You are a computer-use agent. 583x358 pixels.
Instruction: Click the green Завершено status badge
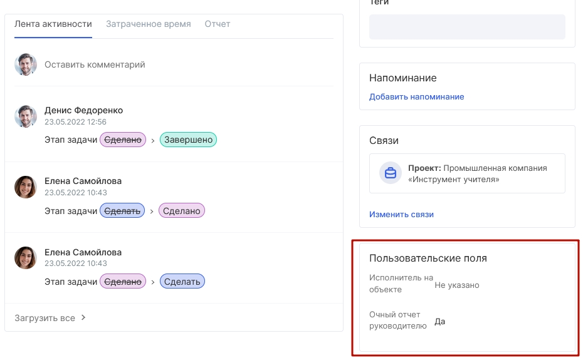[x=188, y=140]
